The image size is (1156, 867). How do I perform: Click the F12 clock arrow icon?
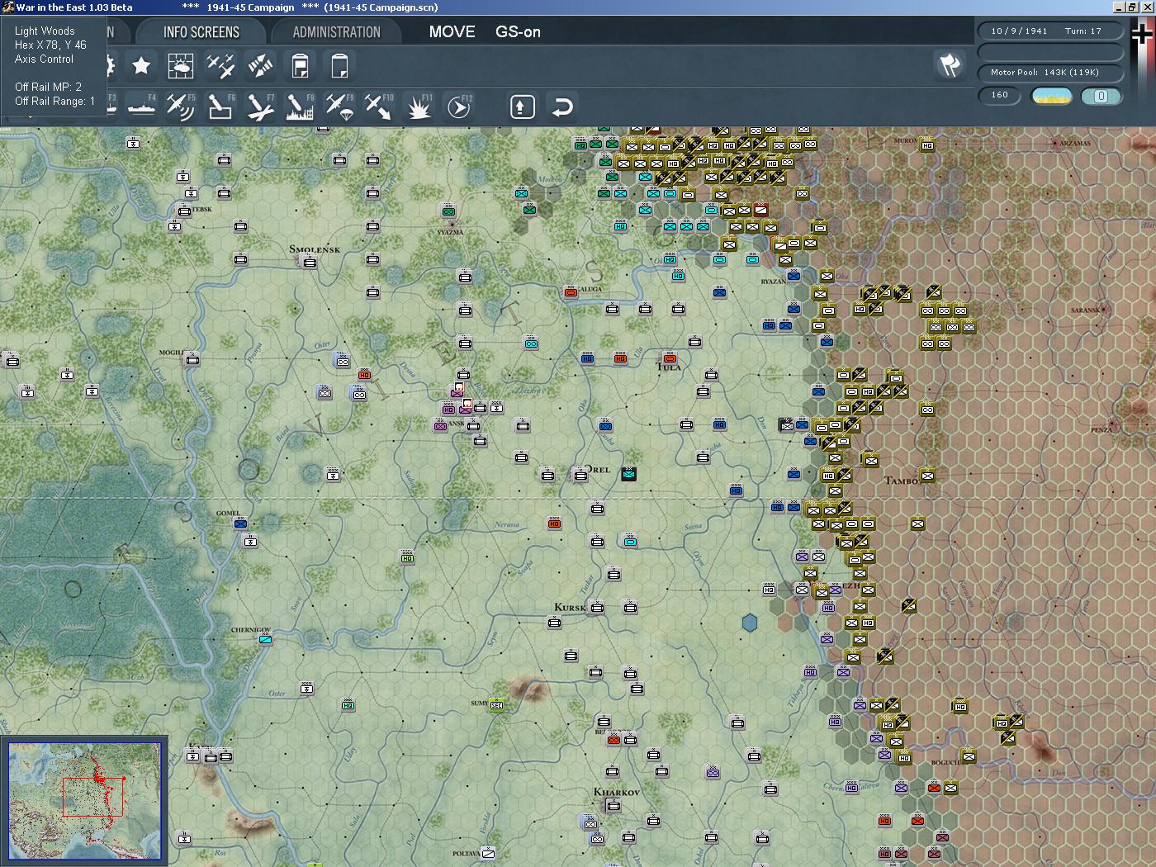(x=459, y=107)
